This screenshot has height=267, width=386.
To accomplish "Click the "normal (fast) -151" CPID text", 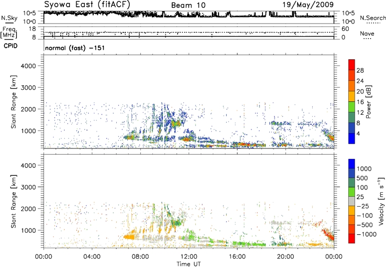I will (x=75, y=48).
